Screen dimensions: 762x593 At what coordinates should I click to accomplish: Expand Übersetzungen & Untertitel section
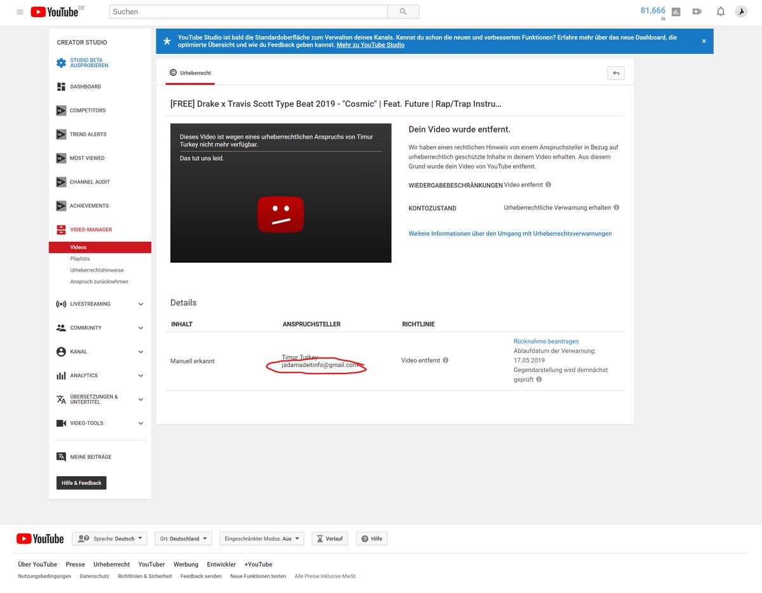click(x=141, y=399)
